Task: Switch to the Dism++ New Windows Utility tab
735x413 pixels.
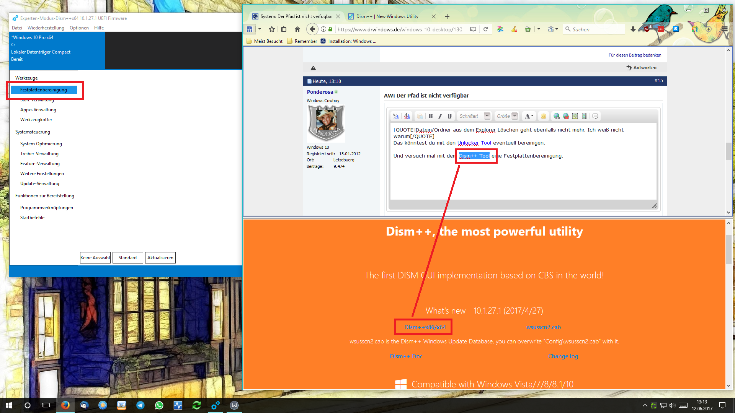Action: tap(387, 16)
